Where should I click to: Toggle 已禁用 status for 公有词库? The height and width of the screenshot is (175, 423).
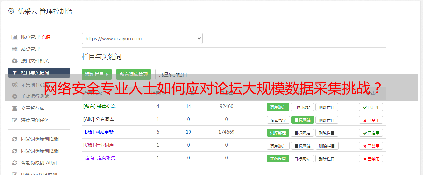(x=371, y=120)
